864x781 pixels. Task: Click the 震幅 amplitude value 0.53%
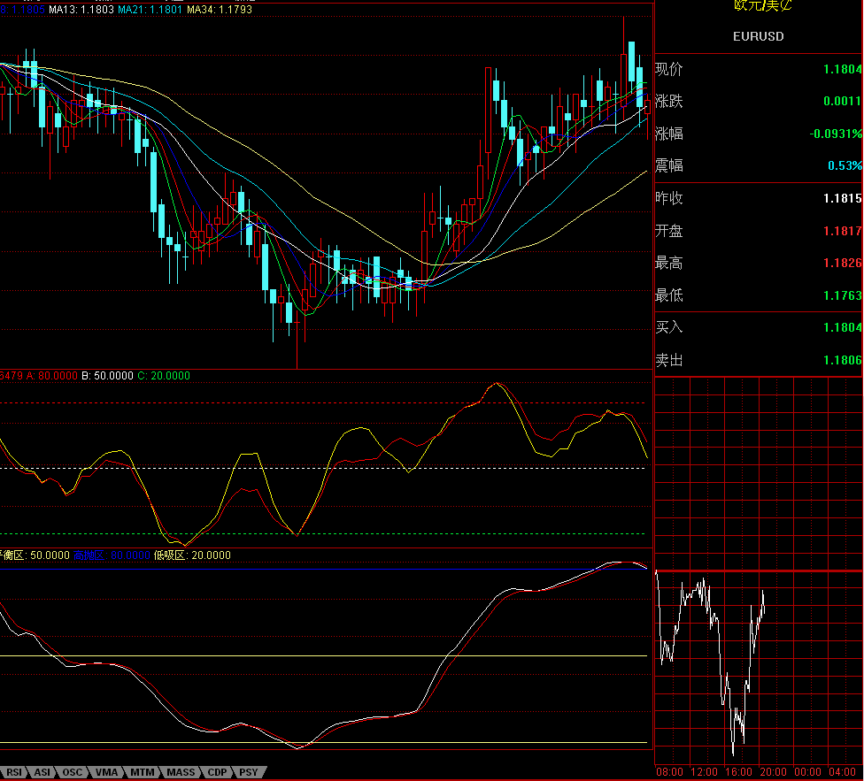pyautogui.click(x=845, y=166)
